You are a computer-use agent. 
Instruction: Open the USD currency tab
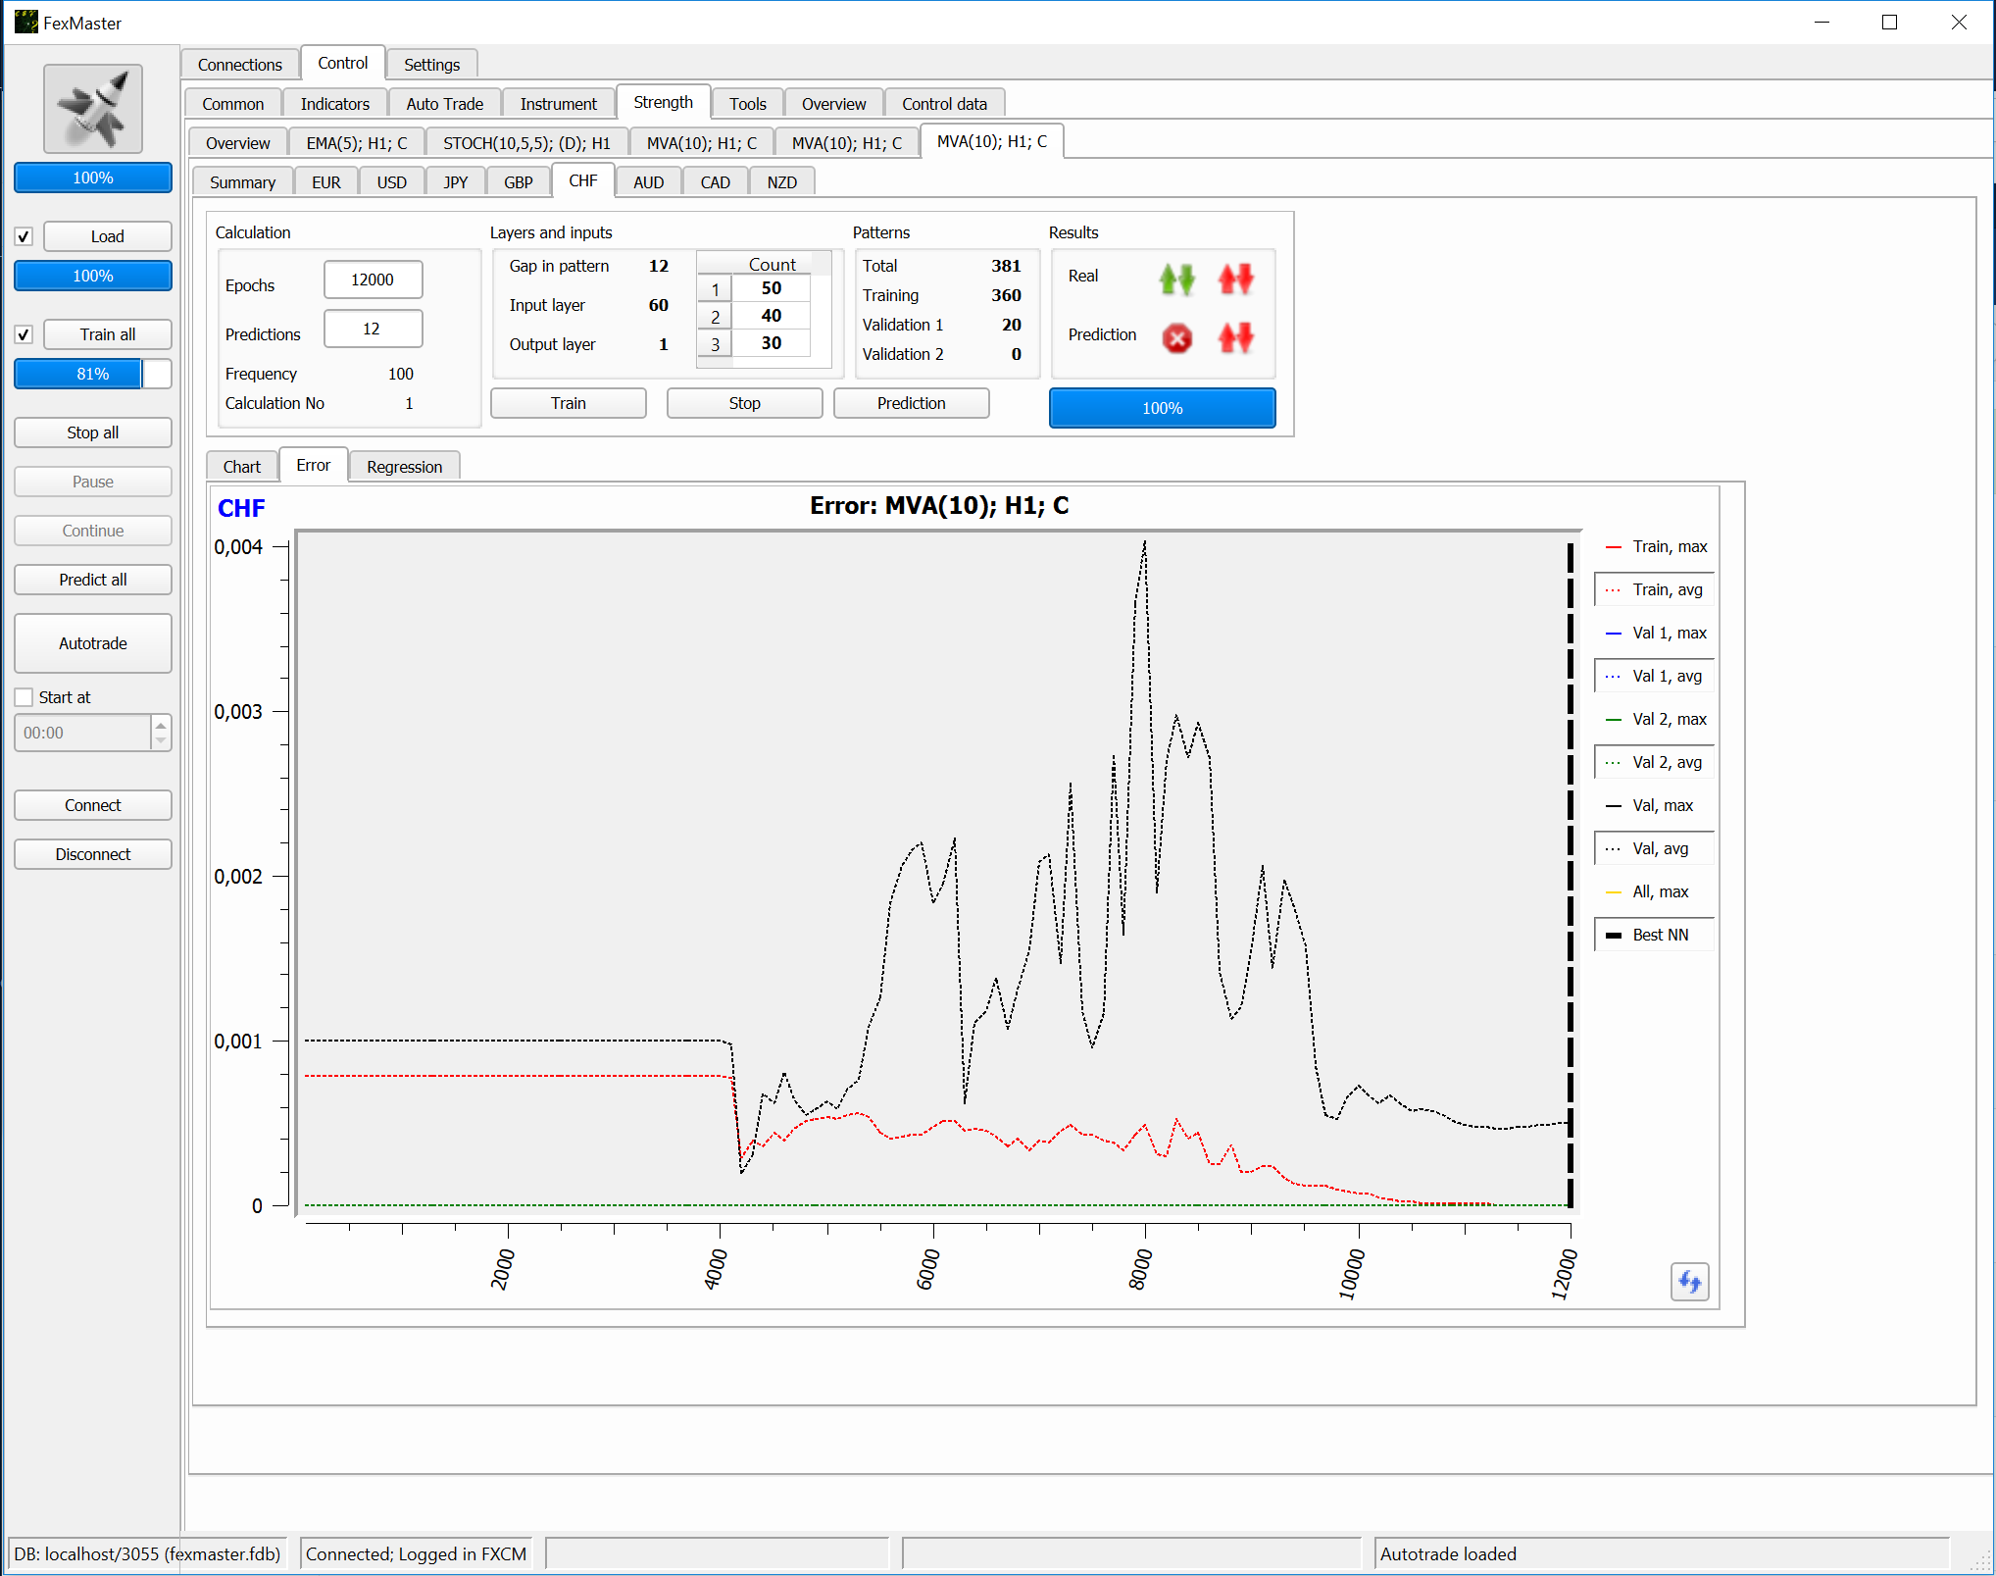pyautogui.click(x=391, y=182)
